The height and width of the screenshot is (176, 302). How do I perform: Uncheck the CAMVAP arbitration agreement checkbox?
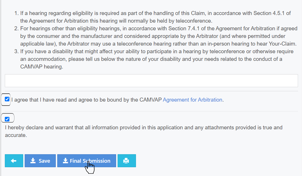pyautogui.click(x=7, y=99)
